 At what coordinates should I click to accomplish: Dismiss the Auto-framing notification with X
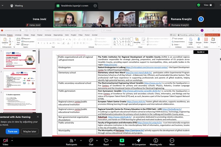38,117
